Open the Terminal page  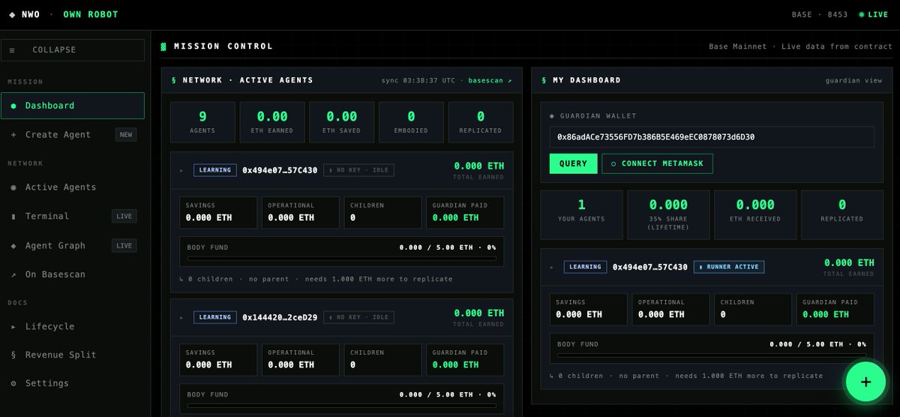(x=73, y=216)
